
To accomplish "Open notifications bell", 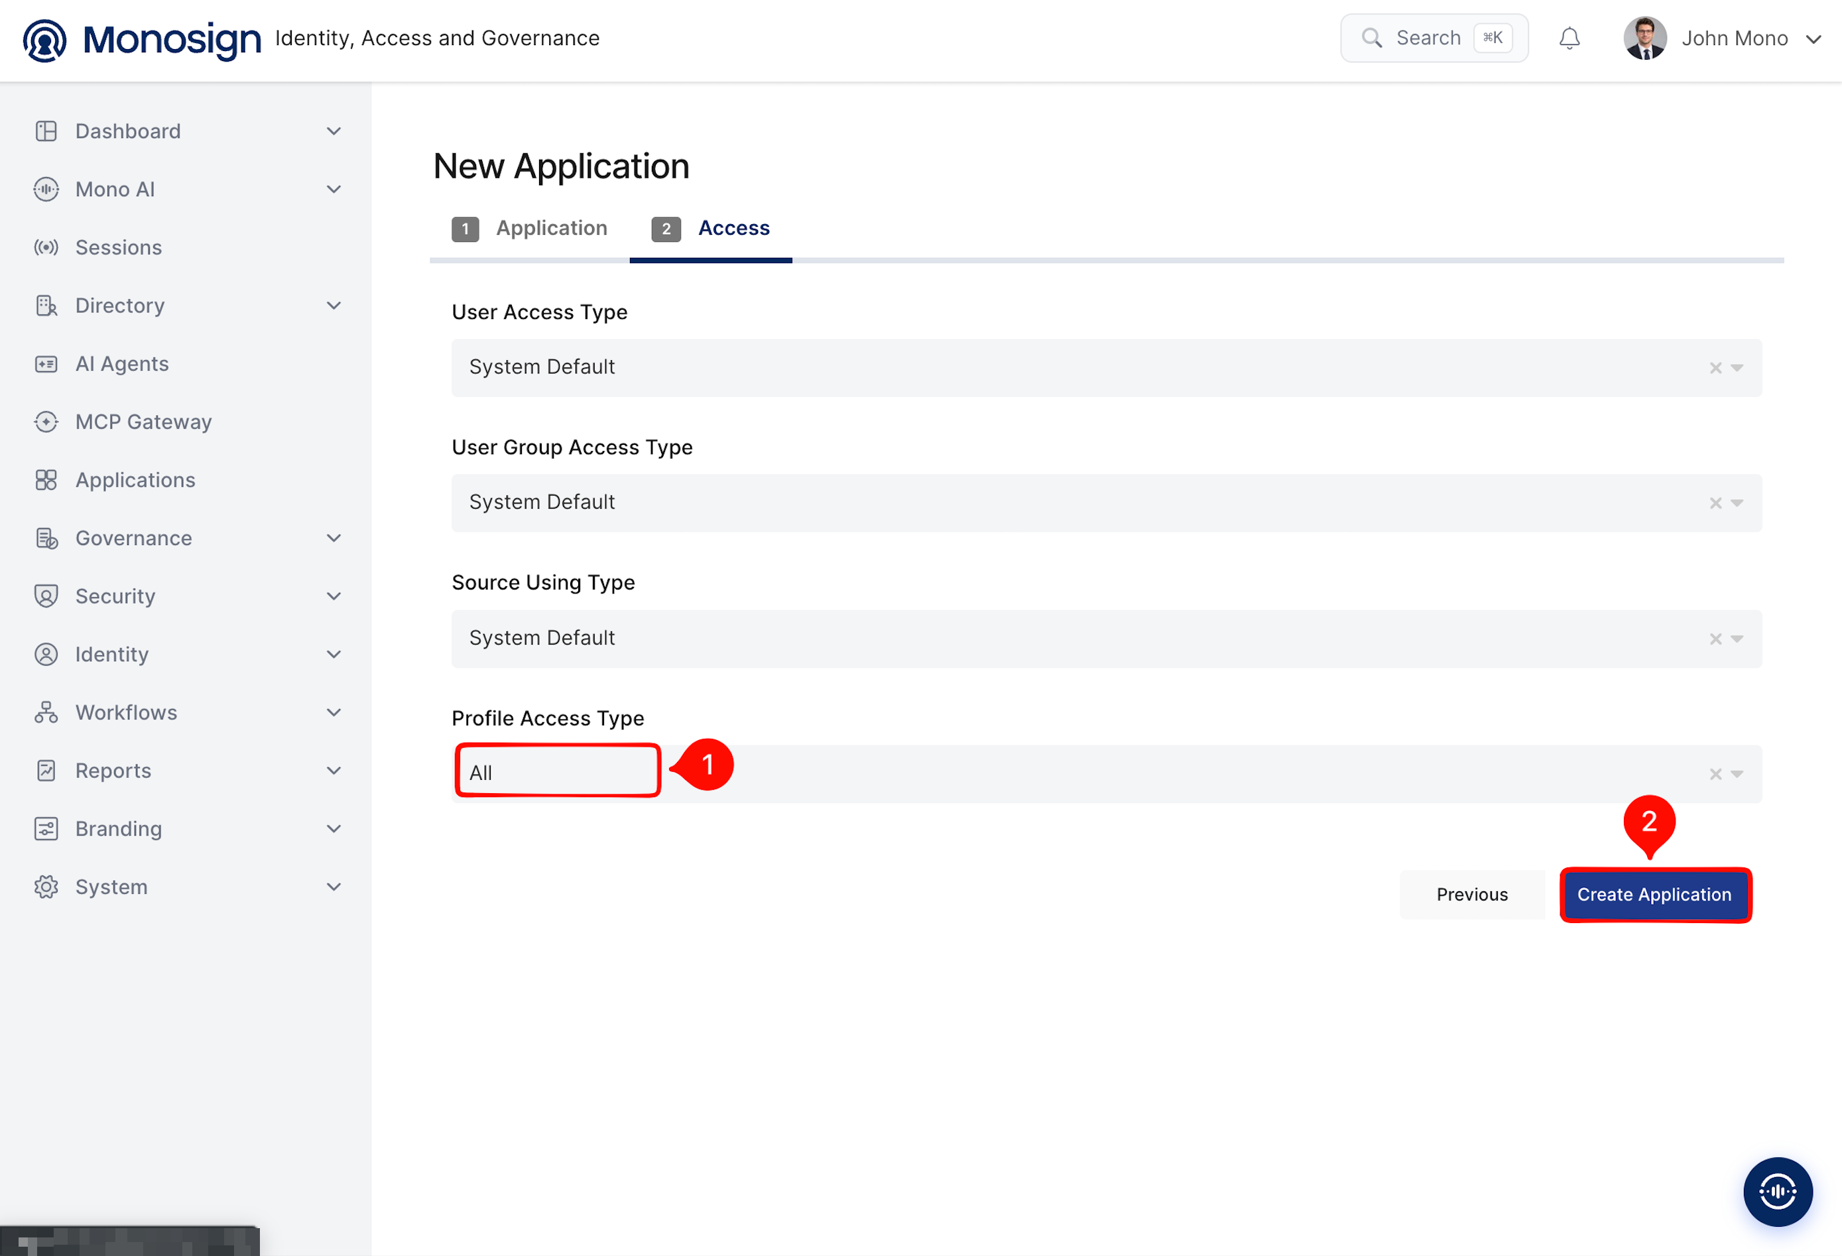I will point(1569,38).
